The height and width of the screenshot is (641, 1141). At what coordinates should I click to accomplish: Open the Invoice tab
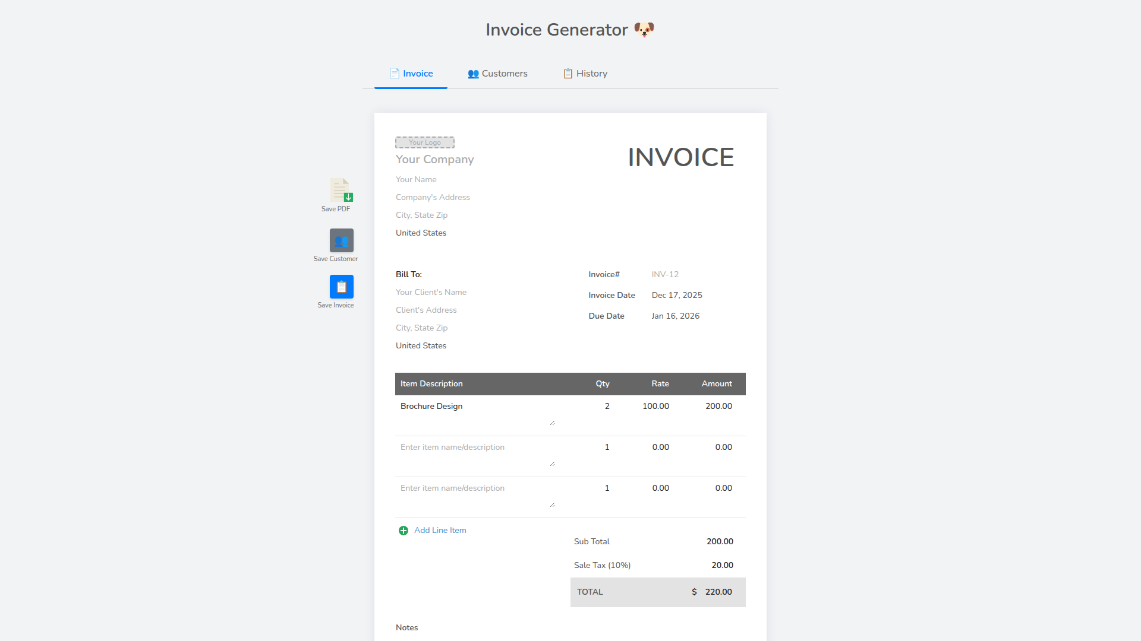(411, 74)
